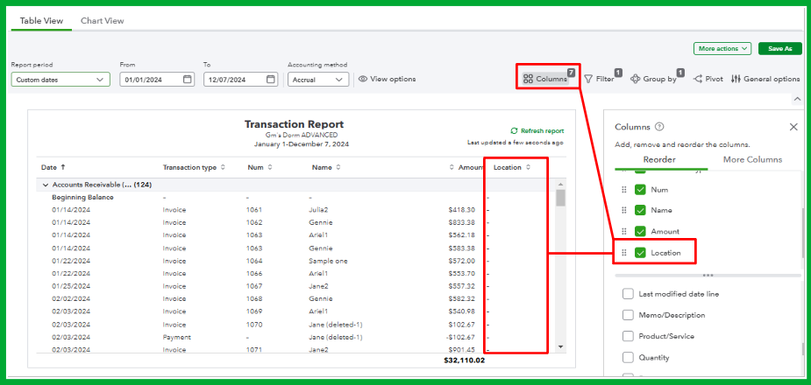
Task: Click the Refresh report link
Action: point(537,131)
